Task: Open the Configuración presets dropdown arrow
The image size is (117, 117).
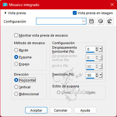Action: 84,21
